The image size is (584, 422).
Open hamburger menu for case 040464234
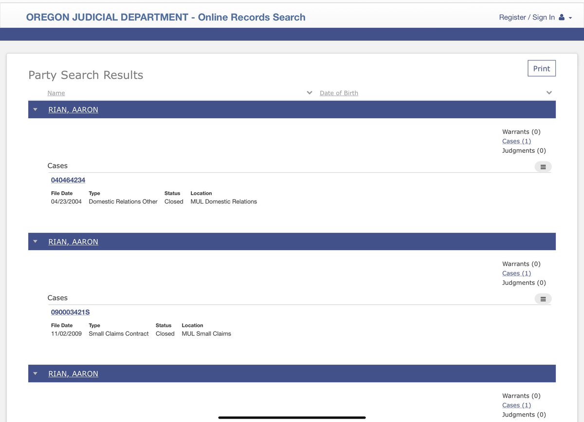click(543, 167)
